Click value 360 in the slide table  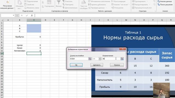pyautogui.click(x=167, y=66)
